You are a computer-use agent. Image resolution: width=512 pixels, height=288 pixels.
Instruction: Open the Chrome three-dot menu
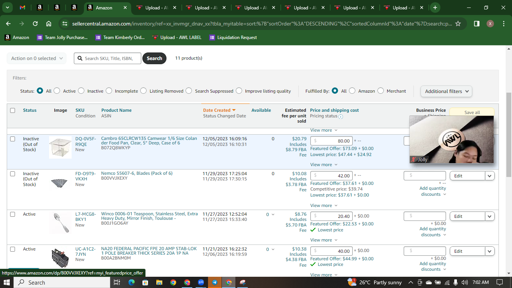[x=504, y=24]
